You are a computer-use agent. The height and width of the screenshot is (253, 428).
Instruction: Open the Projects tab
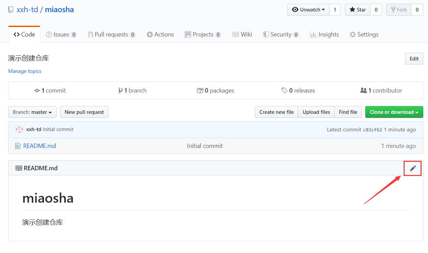203,34
